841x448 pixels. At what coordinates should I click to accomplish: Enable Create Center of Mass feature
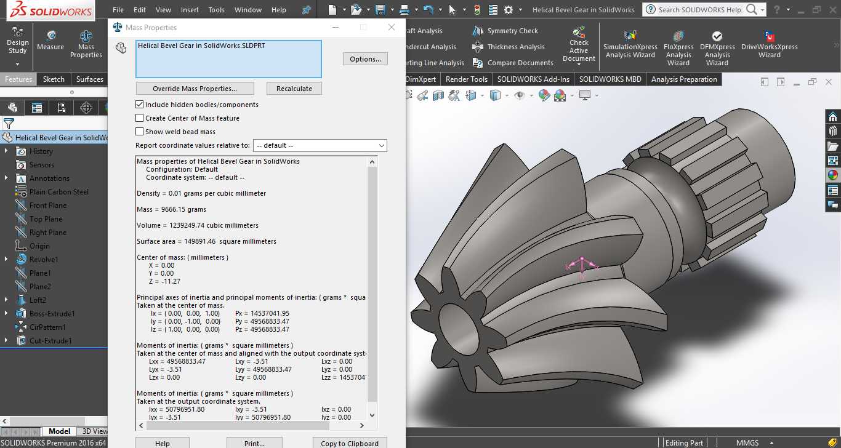(140, 118)
